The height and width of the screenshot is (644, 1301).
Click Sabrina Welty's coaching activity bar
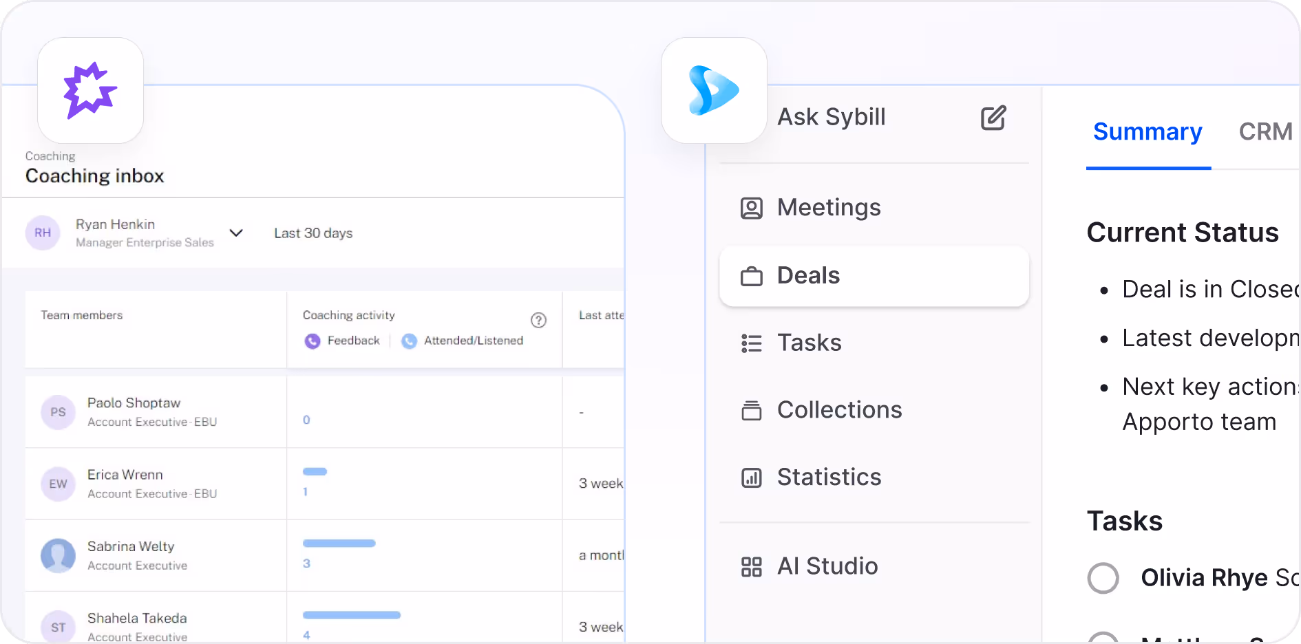(x=339, y=544)
